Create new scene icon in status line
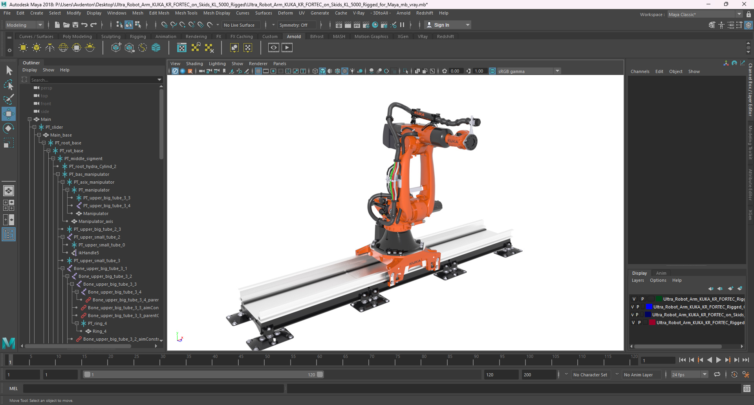This screenshot has height=405, width=754. [57, 25]
